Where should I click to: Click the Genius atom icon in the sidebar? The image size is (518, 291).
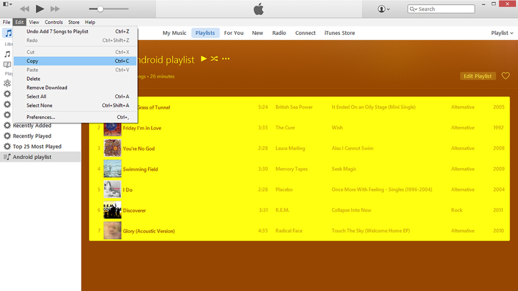click(7, 83)
